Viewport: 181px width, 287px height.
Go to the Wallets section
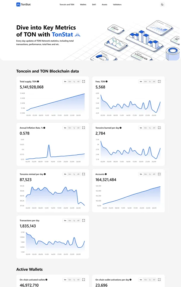(83, 5)
